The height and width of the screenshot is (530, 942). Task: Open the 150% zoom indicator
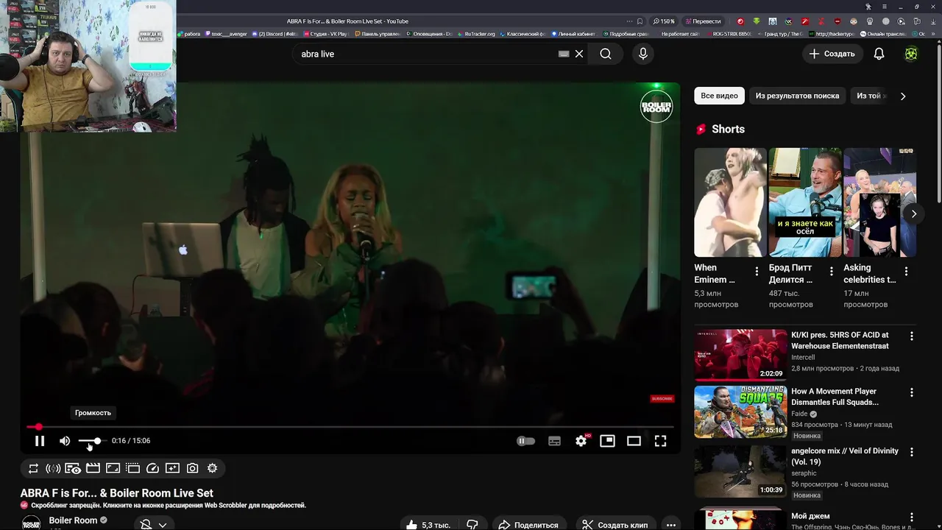coord(663,21)
